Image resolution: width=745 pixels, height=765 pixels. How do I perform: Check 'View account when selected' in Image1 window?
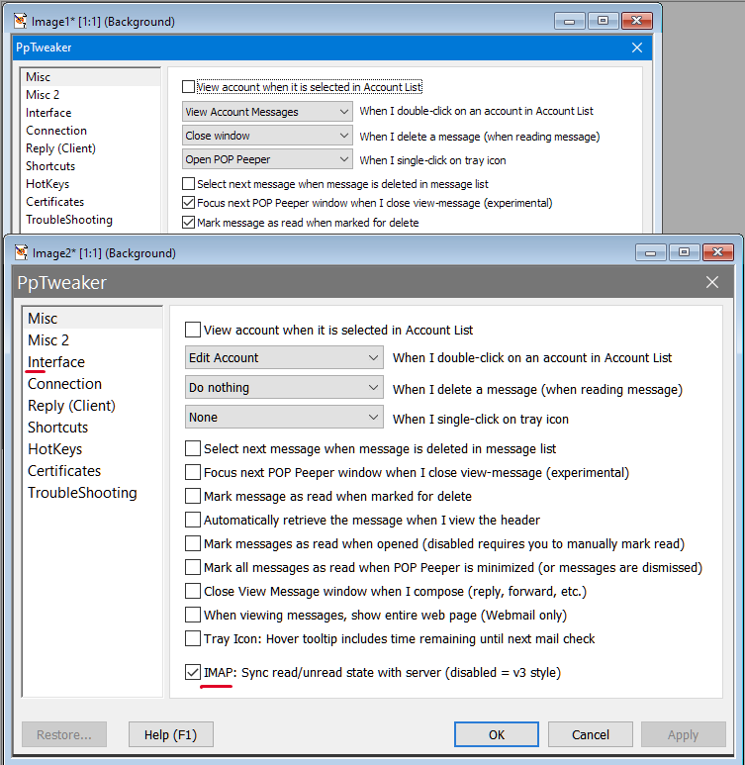point(188,87)
